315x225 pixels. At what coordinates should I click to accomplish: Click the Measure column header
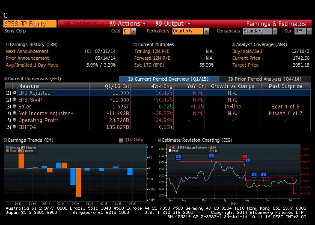(x=53, y=86)
